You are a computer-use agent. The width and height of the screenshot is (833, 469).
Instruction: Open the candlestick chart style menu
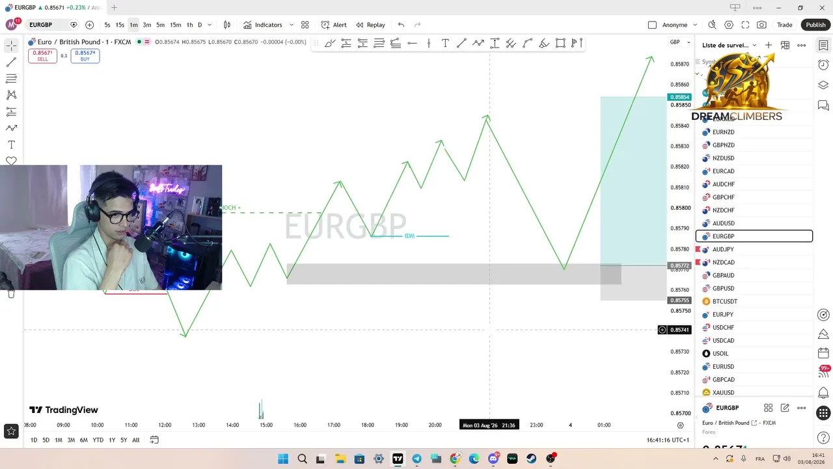(x=227, y=25)
